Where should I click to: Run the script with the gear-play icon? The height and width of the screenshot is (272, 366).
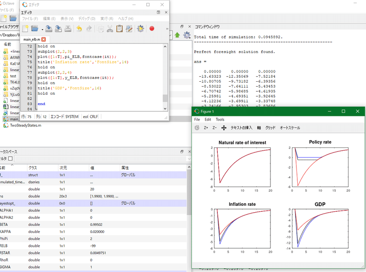140,29
